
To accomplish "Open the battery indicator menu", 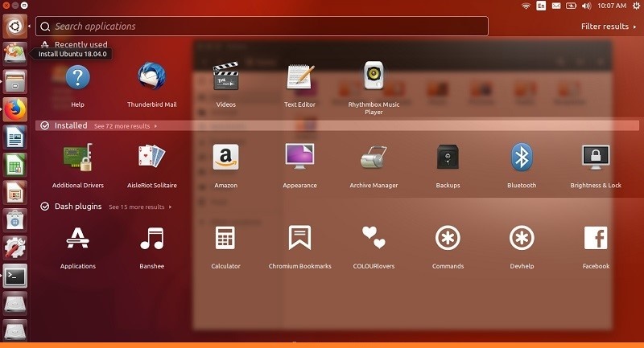I will [x=571, y=6].
